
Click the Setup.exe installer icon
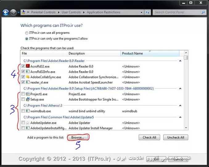click(28, 99)
